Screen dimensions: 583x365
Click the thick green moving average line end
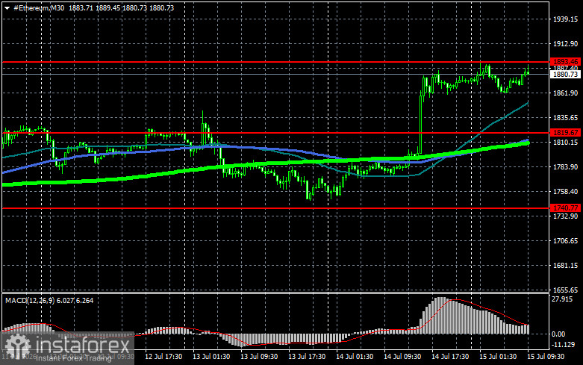[x=527, y=143]
